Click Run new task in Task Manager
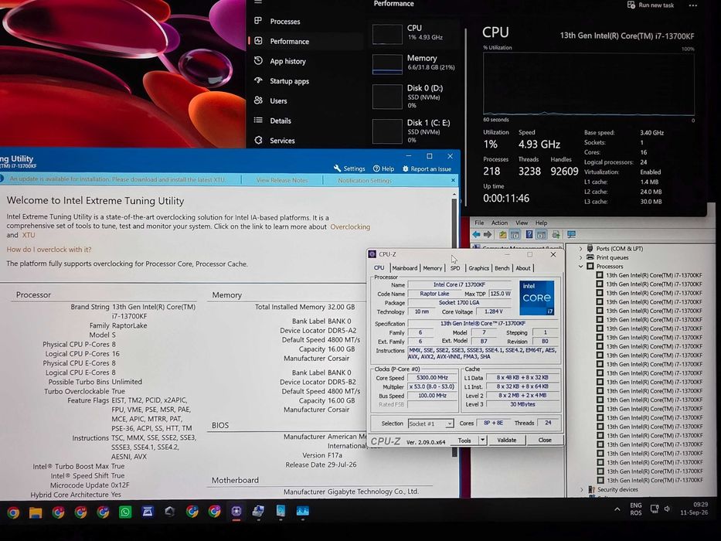This screenshot has width=721, height=541. 650,5
